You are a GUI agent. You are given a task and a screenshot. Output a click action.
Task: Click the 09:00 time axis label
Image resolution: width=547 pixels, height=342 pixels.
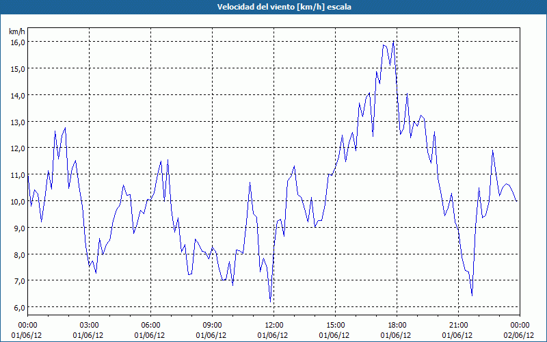pos(213,326)
